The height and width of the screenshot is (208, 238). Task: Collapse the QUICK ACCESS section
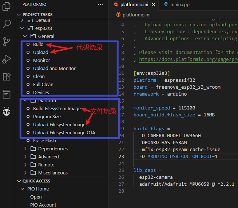(x=19, y=181)
